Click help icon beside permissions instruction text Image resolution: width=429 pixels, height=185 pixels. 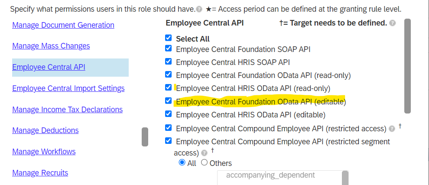pyautogui.click(x=199, y=10)
